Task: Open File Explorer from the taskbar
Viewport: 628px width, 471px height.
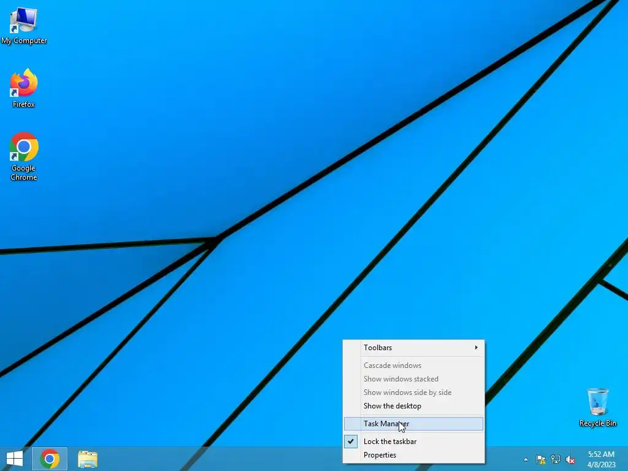Action: point(87,459)
